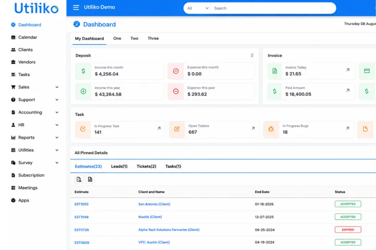Screen dimensions: 376x250
Task: Click the Search input field
Action: (273, 8)
